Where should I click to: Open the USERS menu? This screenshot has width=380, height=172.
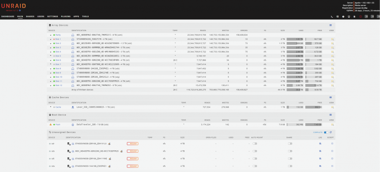[x=41, y=16]
